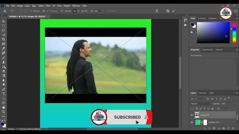Image resolution: width=239 pixels, height=134 pixels.
Task: Switch to the Swatches tab
Action: click(x=202, y=18)
